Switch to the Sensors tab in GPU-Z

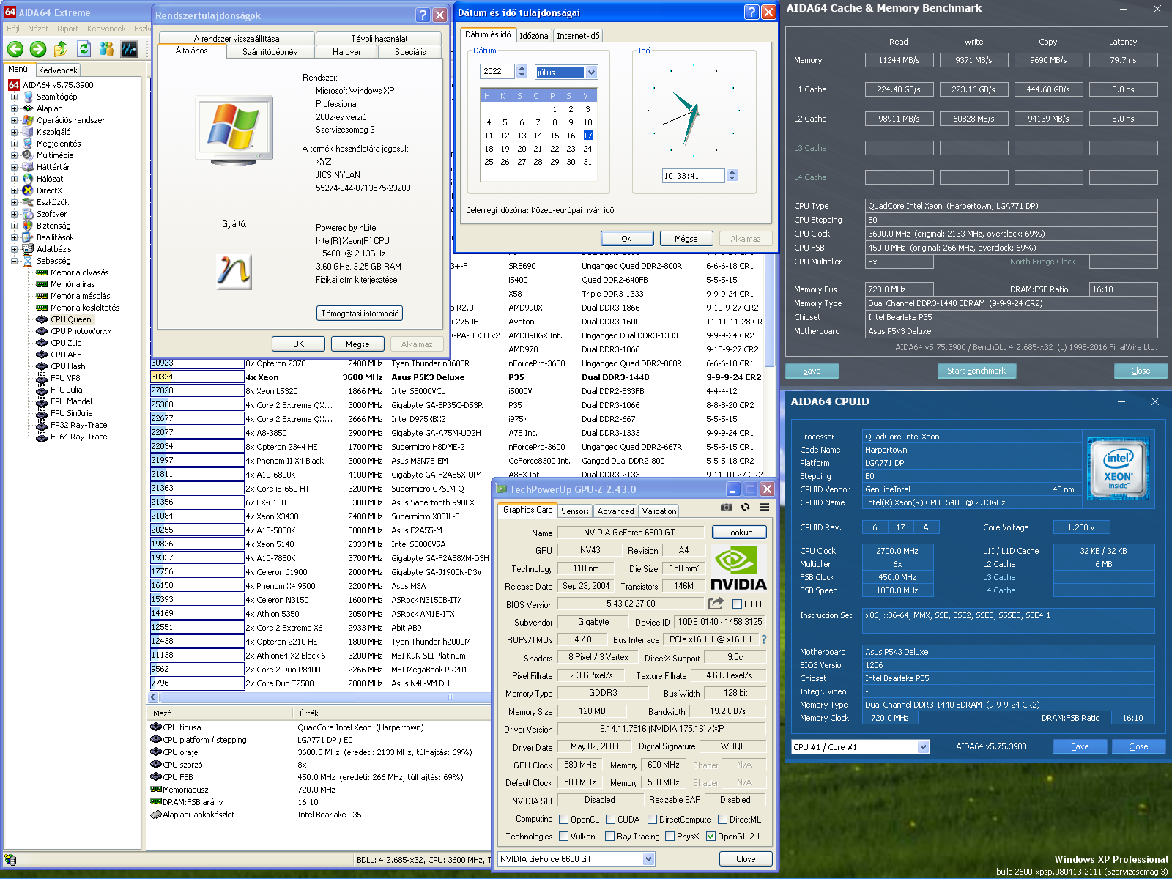[575, 511]
